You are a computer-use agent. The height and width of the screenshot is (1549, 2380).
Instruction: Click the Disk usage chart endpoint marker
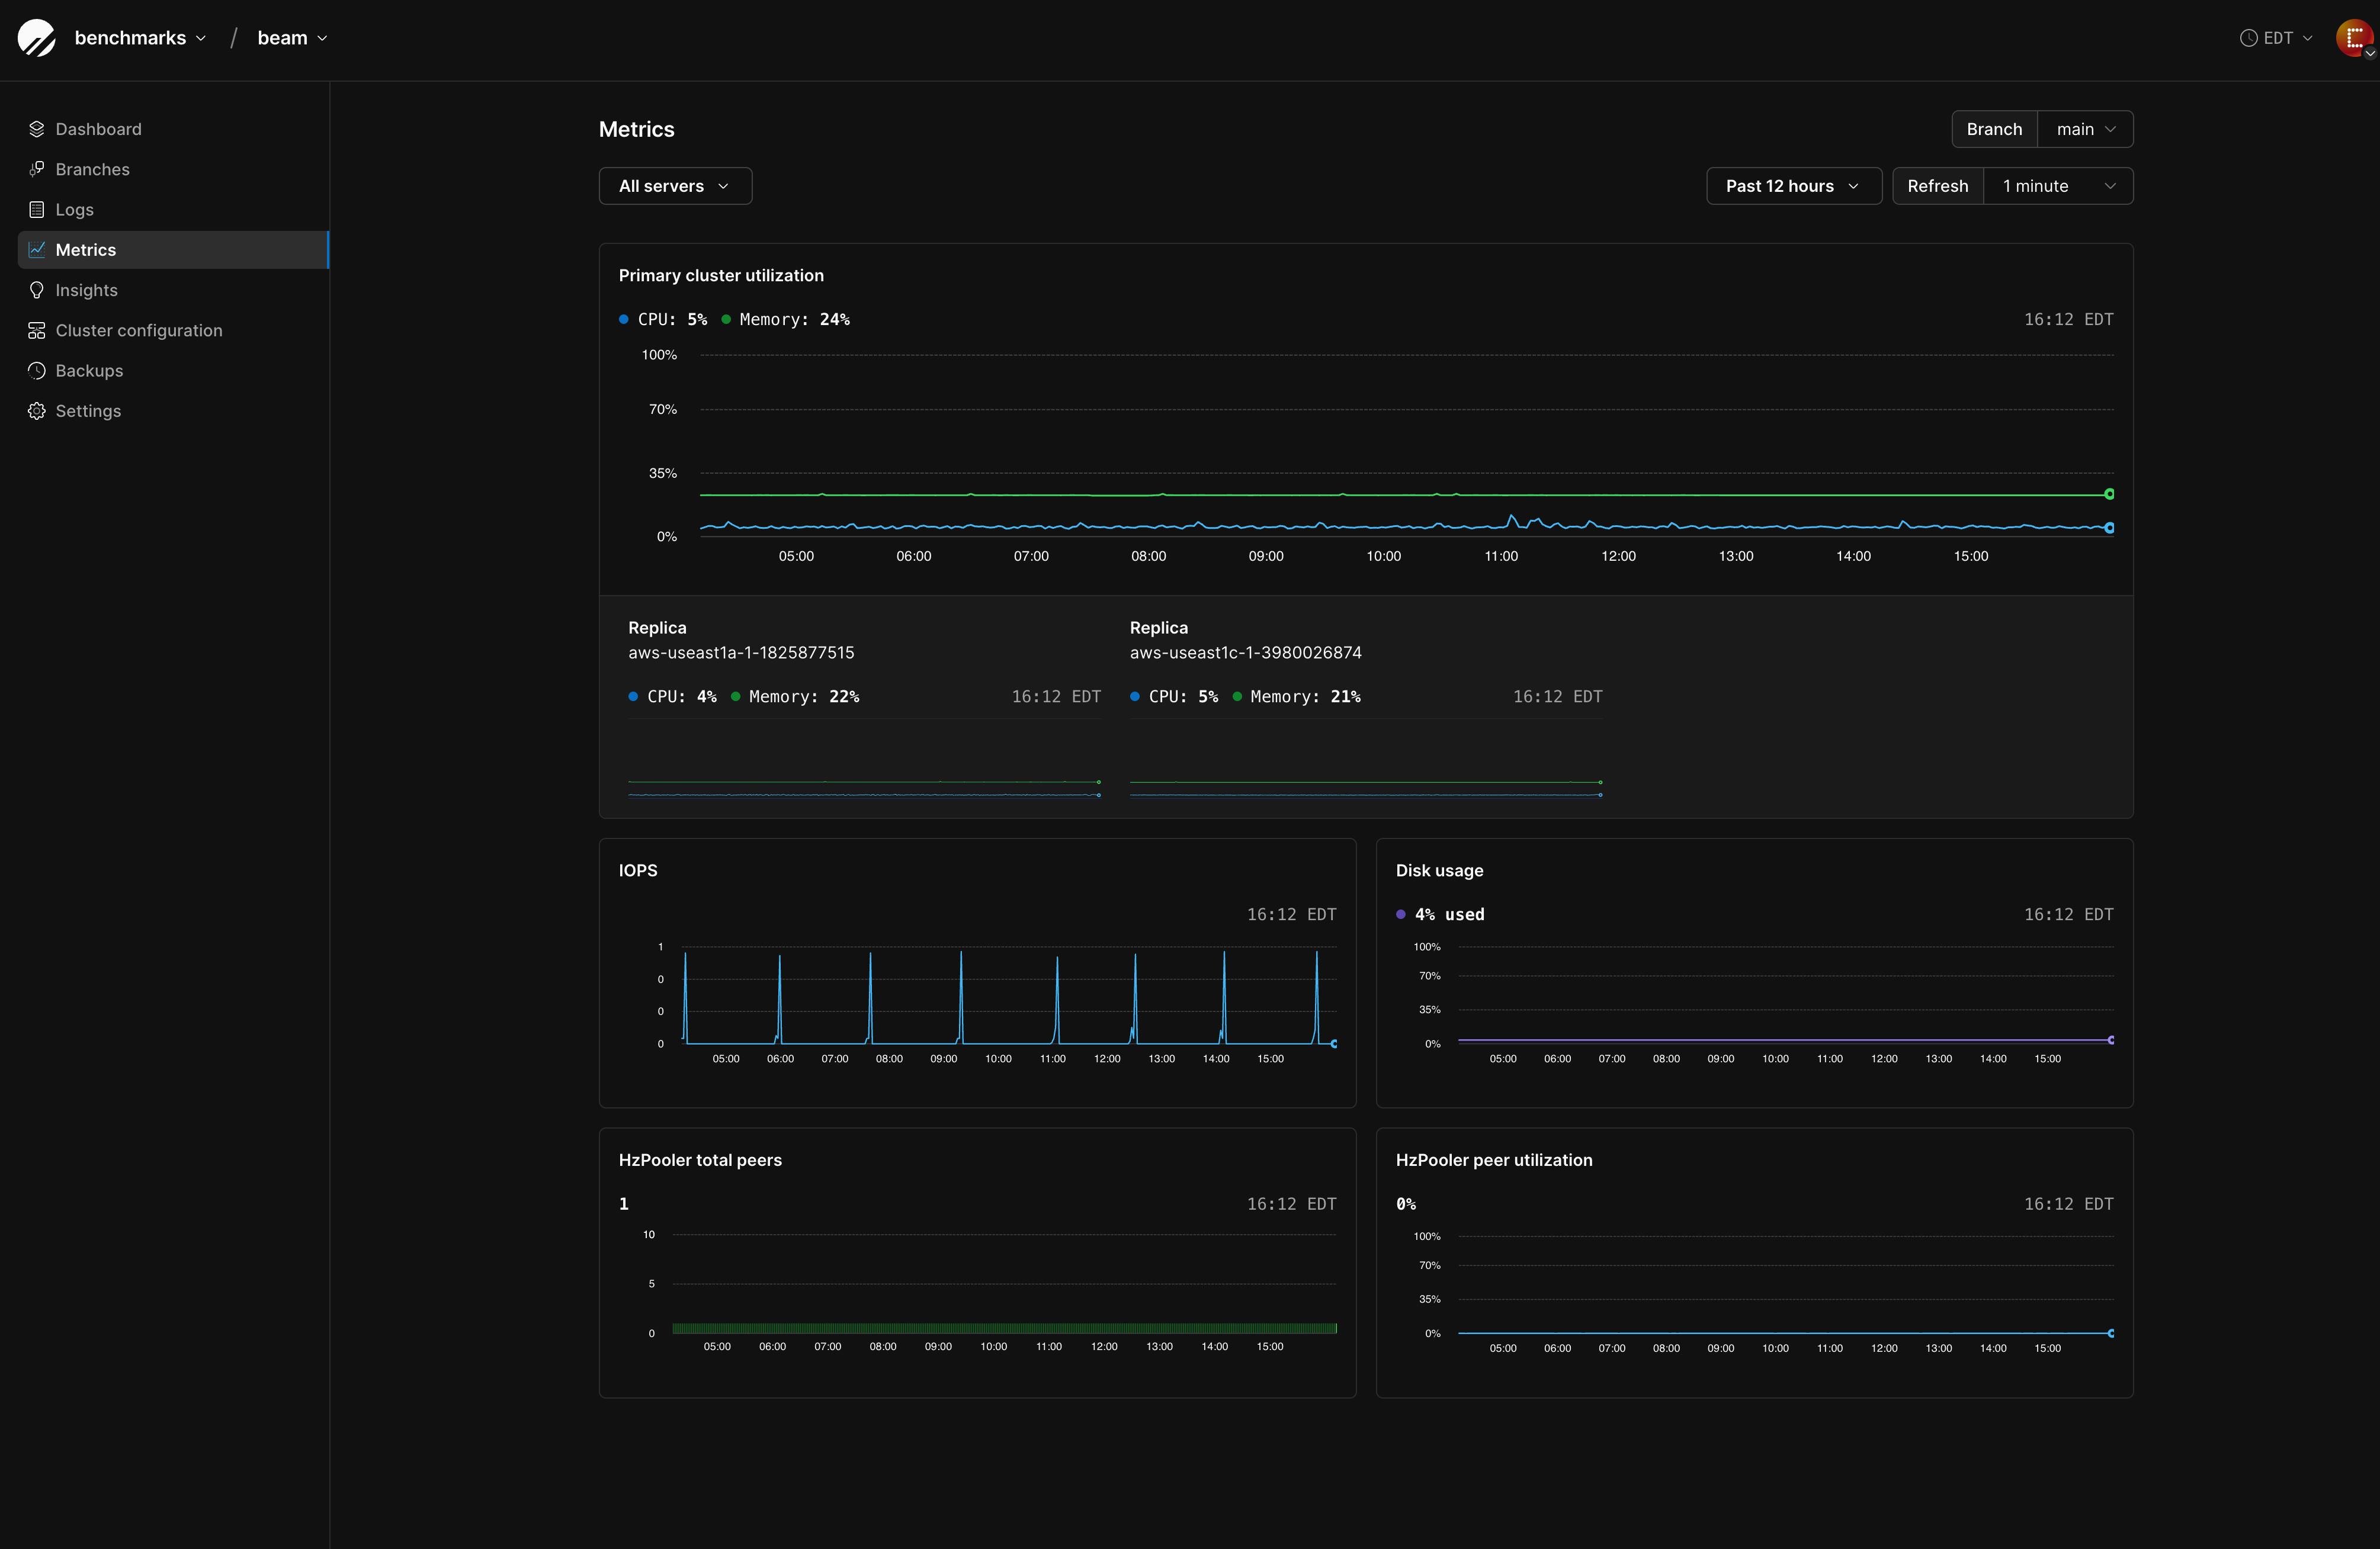2111,1040
